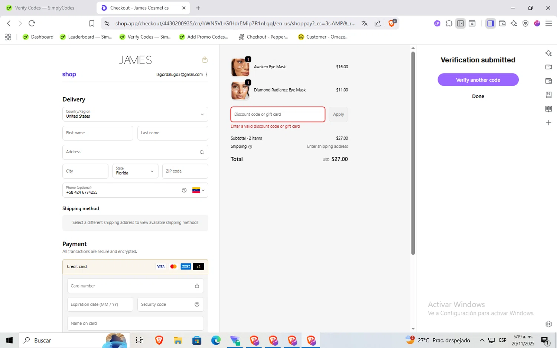Click the translate page icon

[365, 23]
